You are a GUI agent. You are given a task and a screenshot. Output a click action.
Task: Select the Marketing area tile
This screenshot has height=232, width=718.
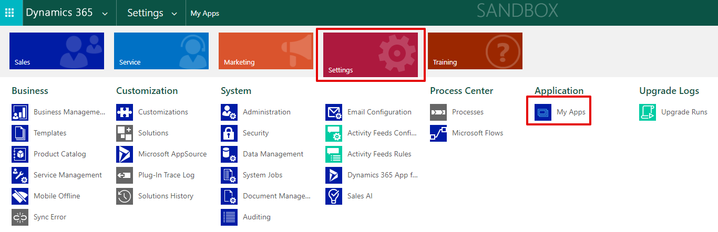pyautogui.click(x=266, y=51)
